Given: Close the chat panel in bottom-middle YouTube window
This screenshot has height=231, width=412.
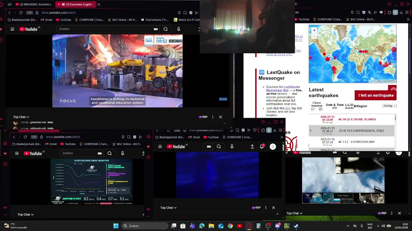Looking at the screenshot, I should coord(274,208).
